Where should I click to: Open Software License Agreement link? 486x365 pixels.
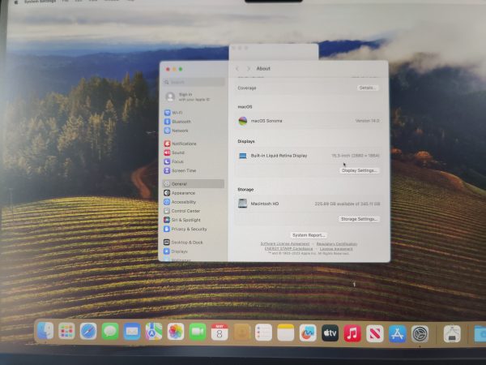[285, 244]
